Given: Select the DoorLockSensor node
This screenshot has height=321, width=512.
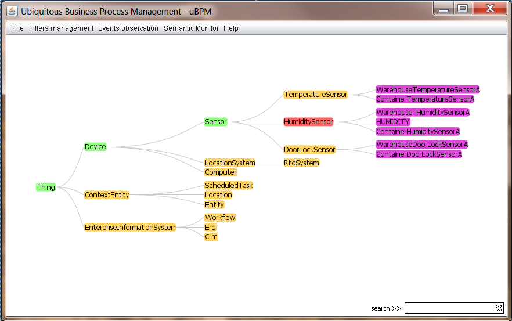Looking at the screenshot, I should tap(309, 150).
